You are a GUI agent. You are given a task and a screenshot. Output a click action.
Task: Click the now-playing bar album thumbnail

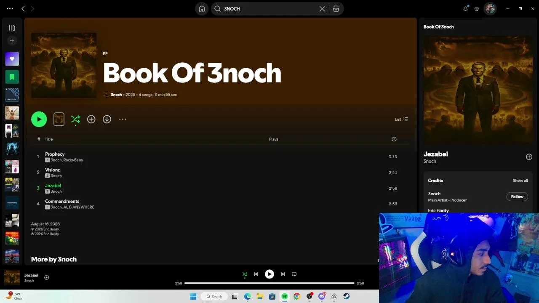pos(12,278)
